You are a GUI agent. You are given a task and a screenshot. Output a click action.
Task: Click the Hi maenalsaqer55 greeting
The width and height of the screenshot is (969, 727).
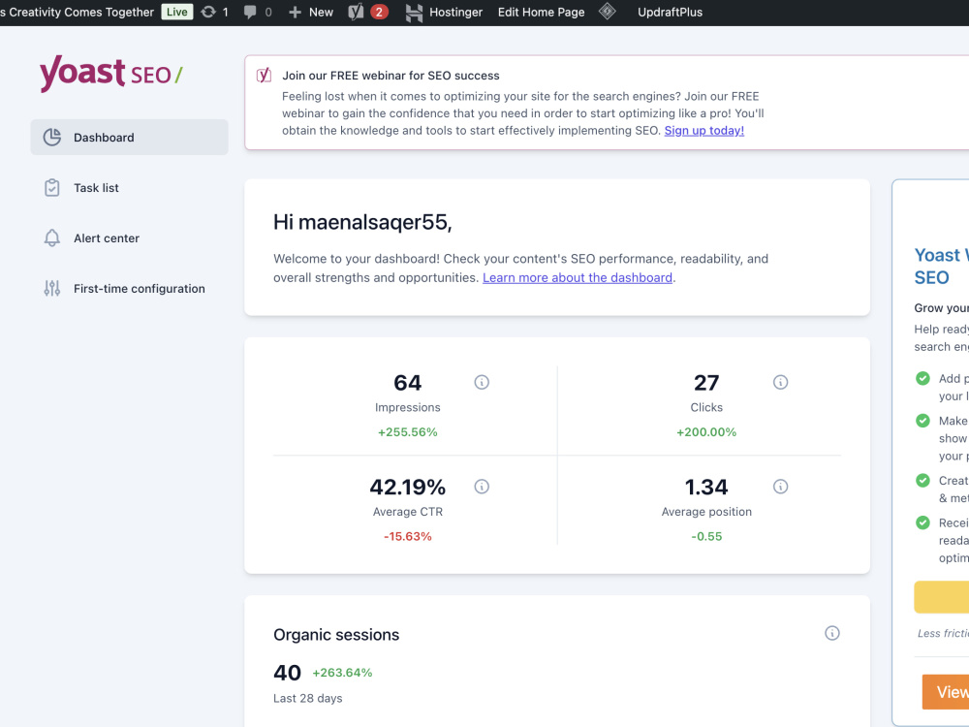[362, 222]
